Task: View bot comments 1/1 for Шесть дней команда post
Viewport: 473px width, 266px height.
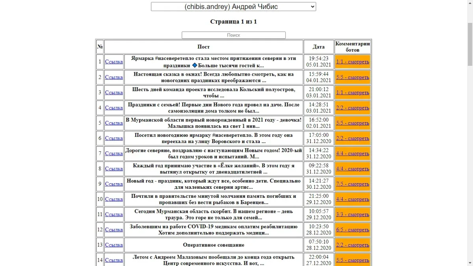Action: coord(352,93)
